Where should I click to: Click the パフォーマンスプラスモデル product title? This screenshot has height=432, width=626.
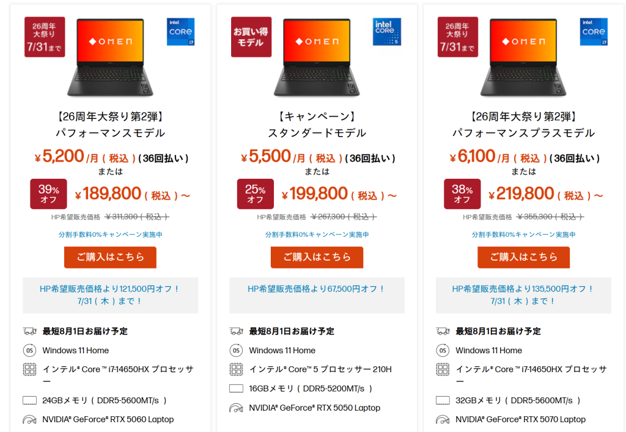click(x=523, y=133)
